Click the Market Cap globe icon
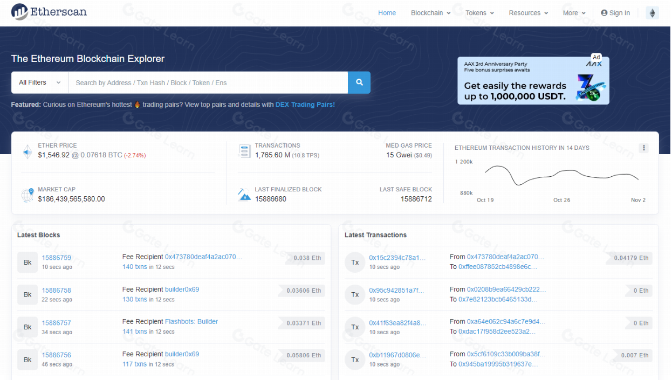672x380 pixels. pyautogui.click(x=28, y=195)
